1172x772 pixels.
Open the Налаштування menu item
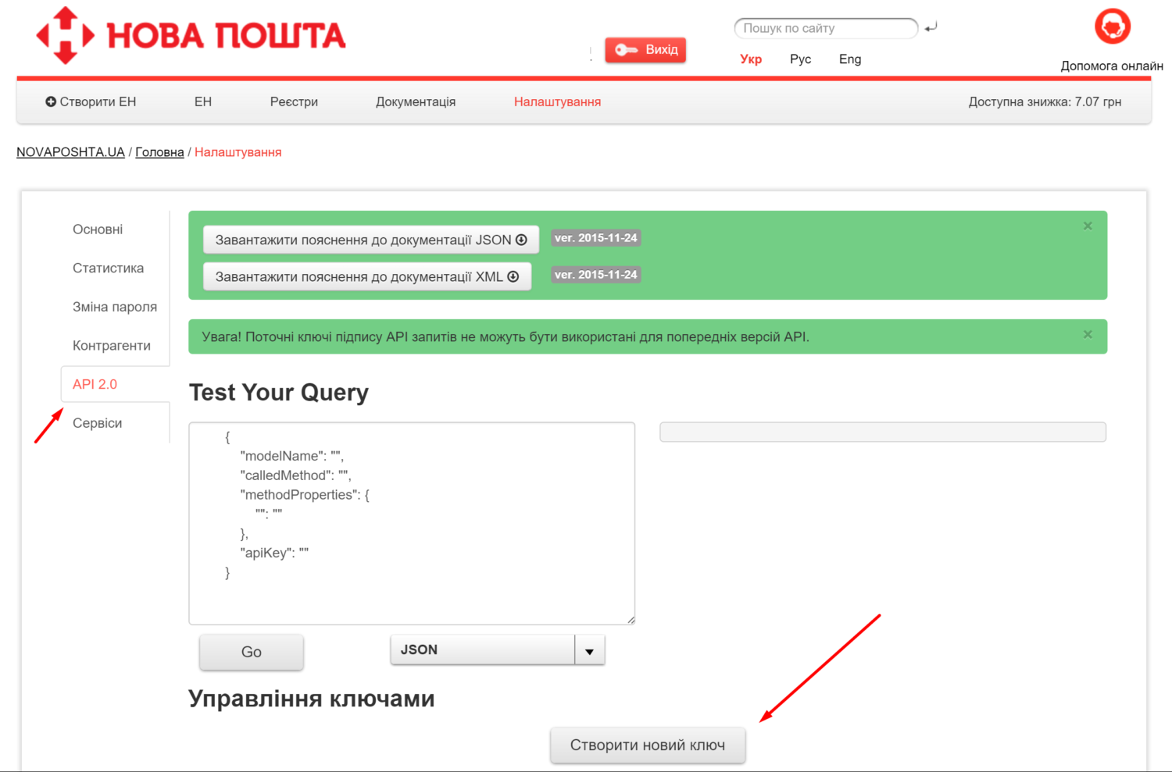coord(557,101)
